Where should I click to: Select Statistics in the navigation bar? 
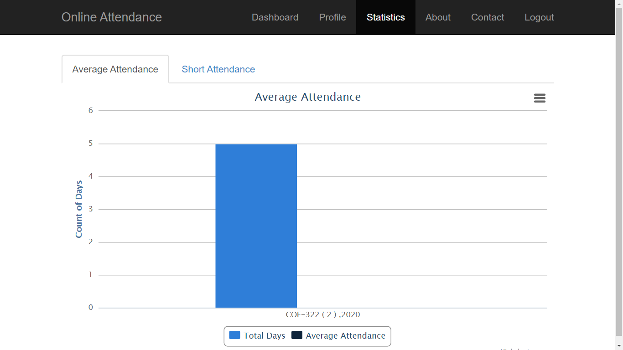click(385, 17)
